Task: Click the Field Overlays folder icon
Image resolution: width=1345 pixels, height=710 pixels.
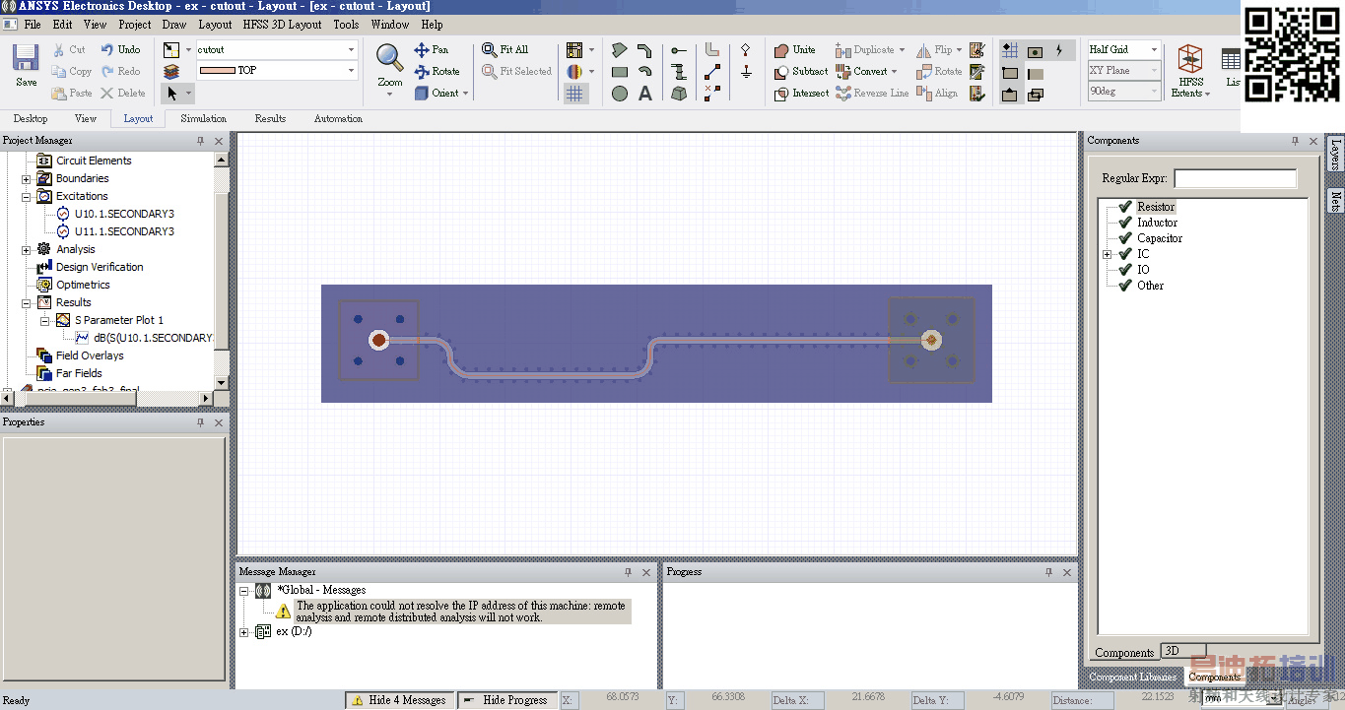Action: [44, 355]
